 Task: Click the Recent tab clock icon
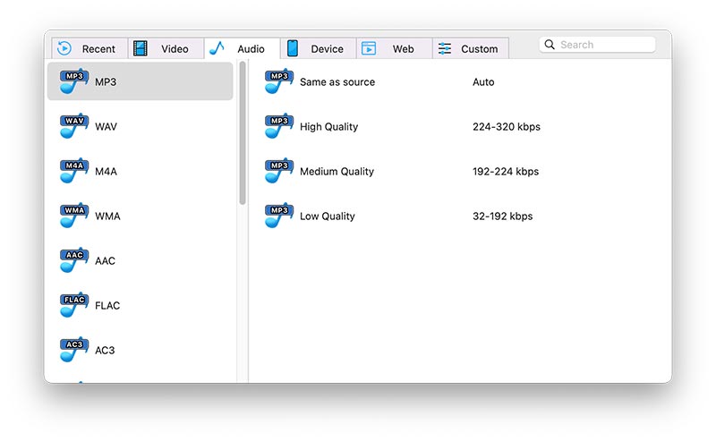64,48
